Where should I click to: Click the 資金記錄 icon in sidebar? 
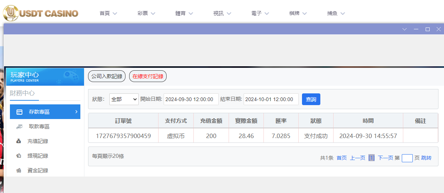[x=19, y=171]
